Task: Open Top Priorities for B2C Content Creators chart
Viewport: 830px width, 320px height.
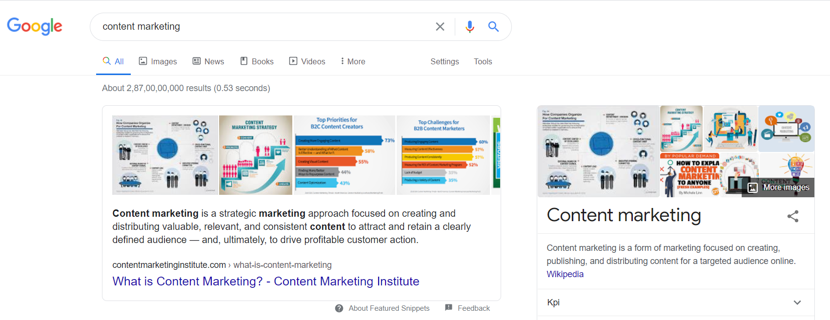Action: tap(344, 155)
